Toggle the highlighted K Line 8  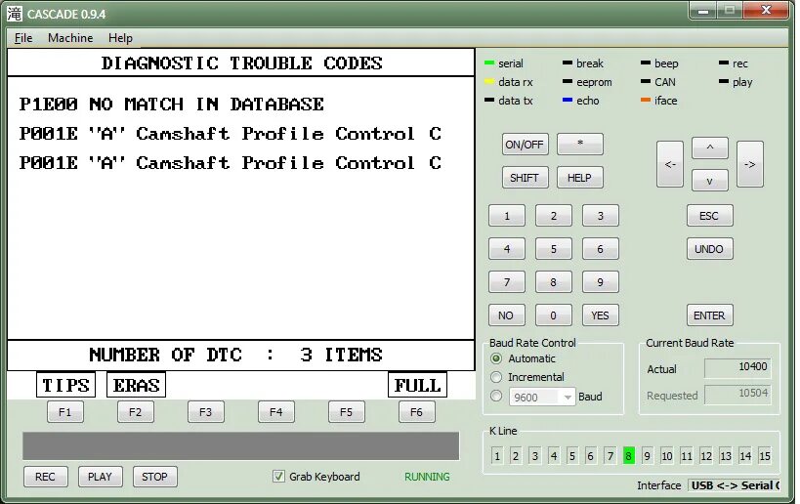(629, 456)
